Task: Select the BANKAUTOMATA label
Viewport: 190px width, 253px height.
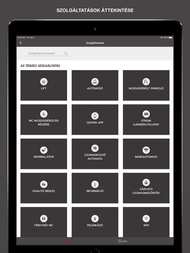Action: coord(146,157)
